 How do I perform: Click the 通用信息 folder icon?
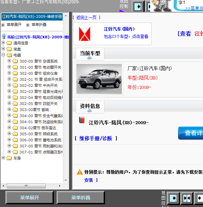[9, 43]
